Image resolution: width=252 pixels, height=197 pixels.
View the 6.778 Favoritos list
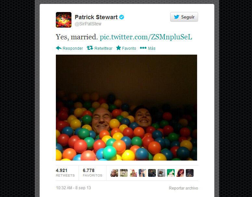coord(93,173)
